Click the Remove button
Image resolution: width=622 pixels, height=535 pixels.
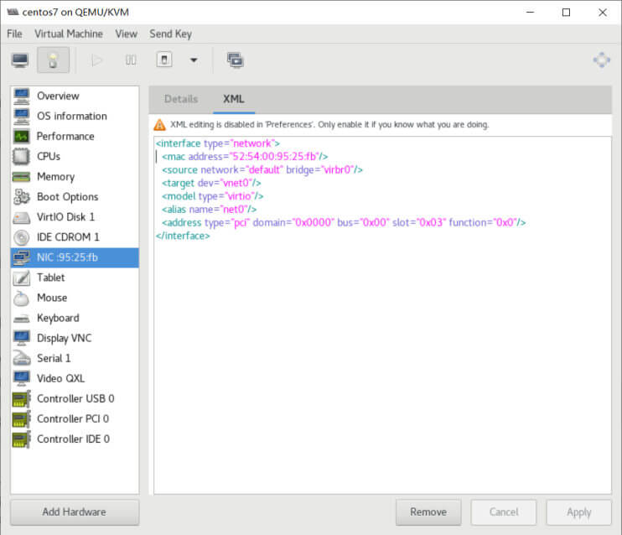[x=428, y=512]
